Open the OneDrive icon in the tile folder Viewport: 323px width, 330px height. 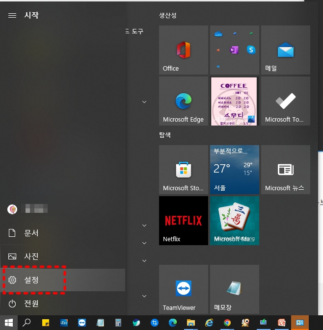tap(218, 34)
